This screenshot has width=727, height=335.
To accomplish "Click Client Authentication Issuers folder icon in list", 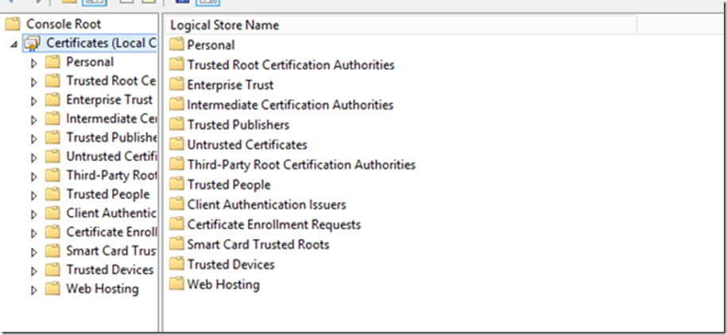I will [176, 204].
